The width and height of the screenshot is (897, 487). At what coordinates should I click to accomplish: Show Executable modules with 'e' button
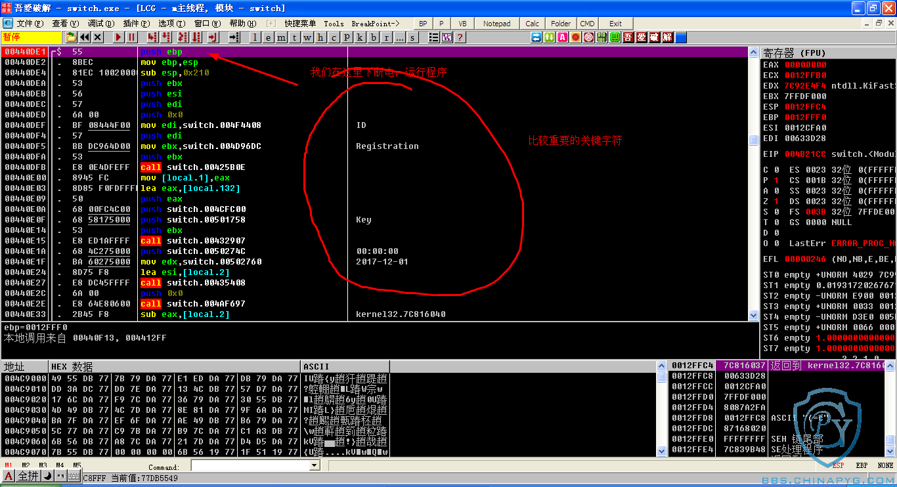click(x=268, y=37)
